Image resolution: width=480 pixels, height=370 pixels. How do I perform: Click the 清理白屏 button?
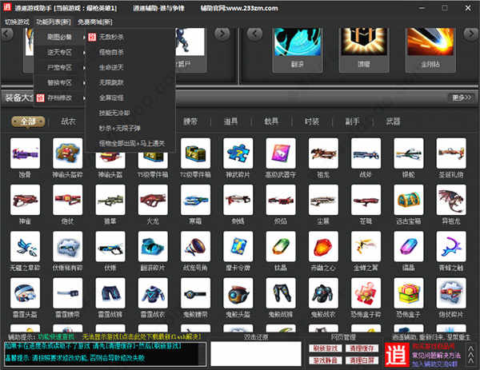(362, 360)
